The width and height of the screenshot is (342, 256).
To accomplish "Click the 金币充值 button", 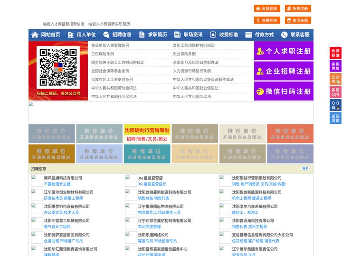I will (x=298, y=20).
